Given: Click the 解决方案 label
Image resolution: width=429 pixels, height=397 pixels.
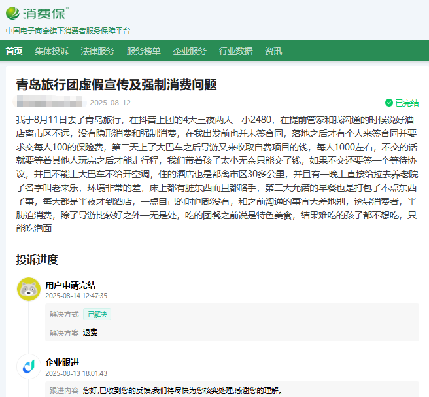Looking at the screenshot, I should pyautogui.click(x=64, y=333).
